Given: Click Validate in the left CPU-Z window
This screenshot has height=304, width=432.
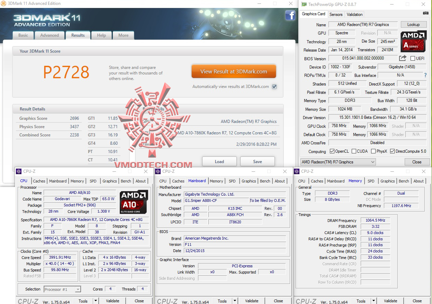Looking at the screenshot, I should (112, 301).
